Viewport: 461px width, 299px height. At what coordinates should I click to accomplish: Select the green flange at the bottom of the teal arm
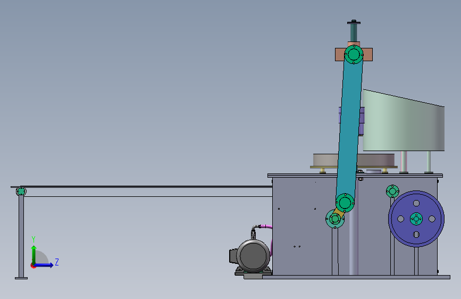(x=345, y=203)
